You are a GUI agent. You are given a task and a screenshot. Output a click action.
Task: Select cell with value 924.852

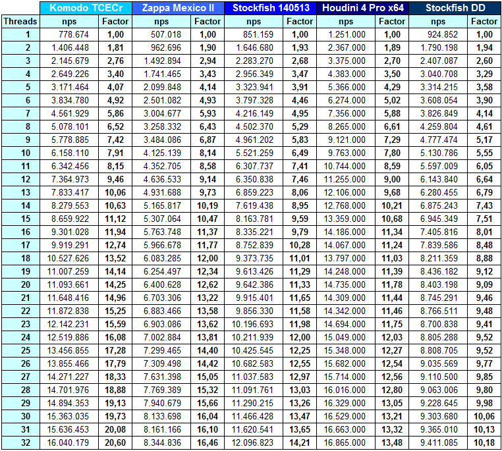point(438,34)
